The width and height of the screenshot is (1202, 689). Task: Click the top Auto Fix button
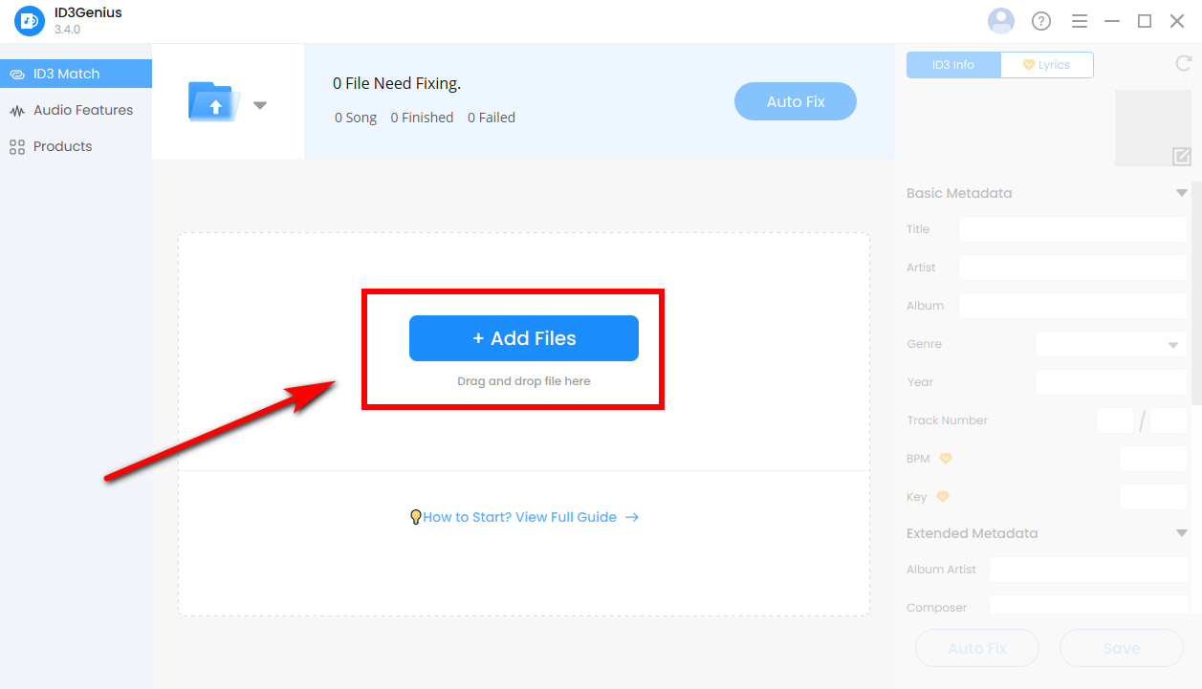pos(795,101)
